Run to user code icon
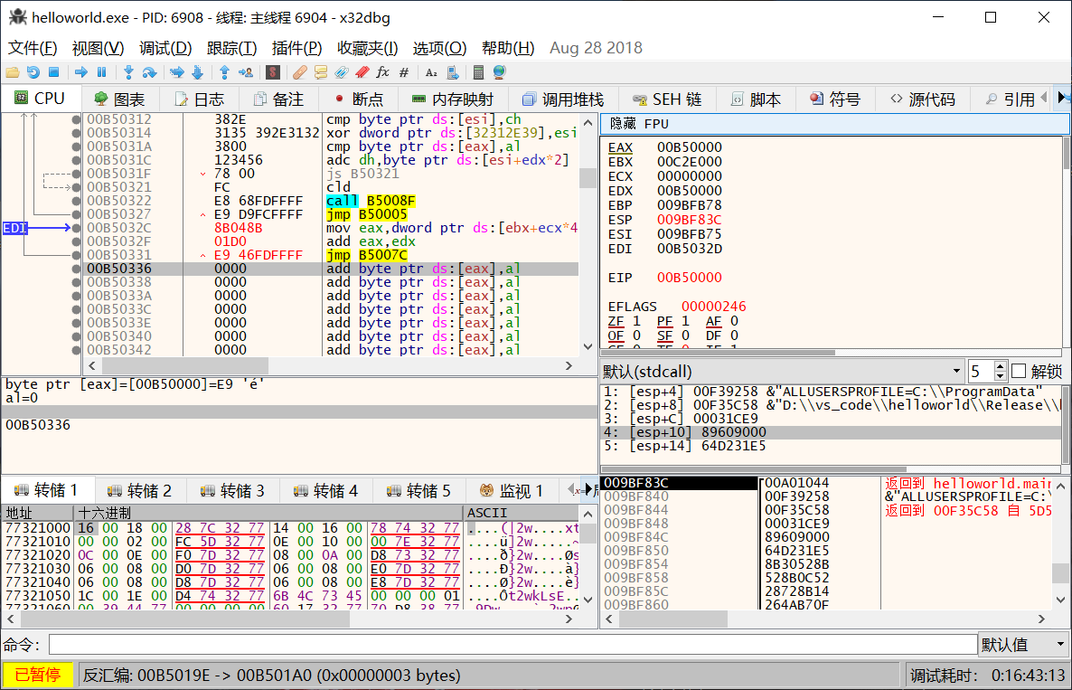The width and height of the screenshot is (1072, 690). [246, 71]
